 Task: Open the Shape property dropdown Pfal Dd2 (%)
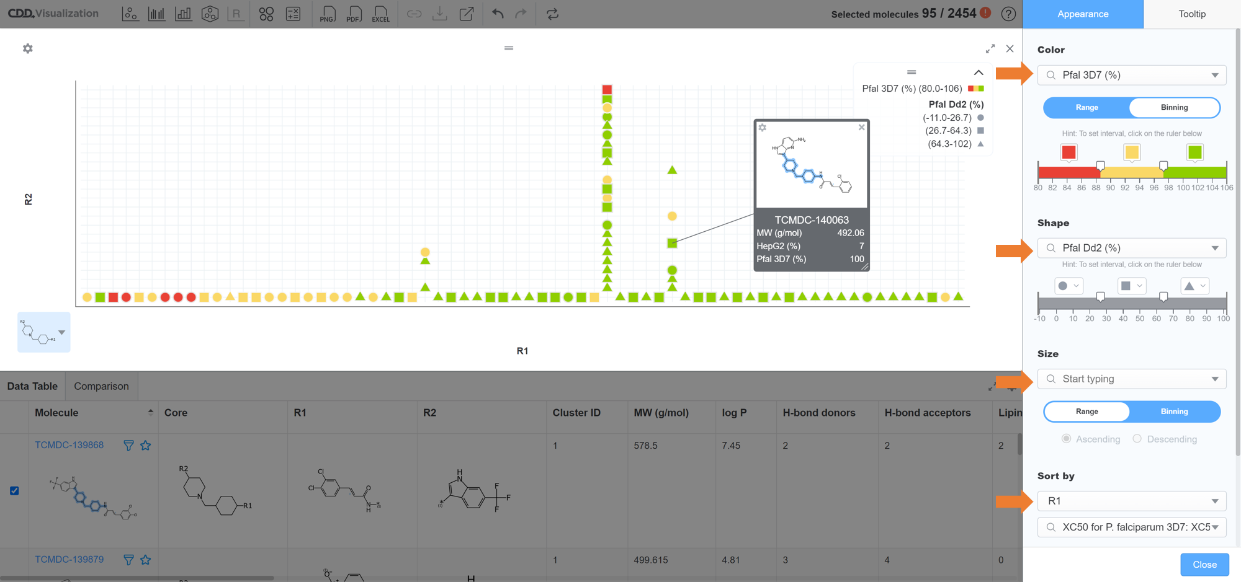pos(1132,248)
